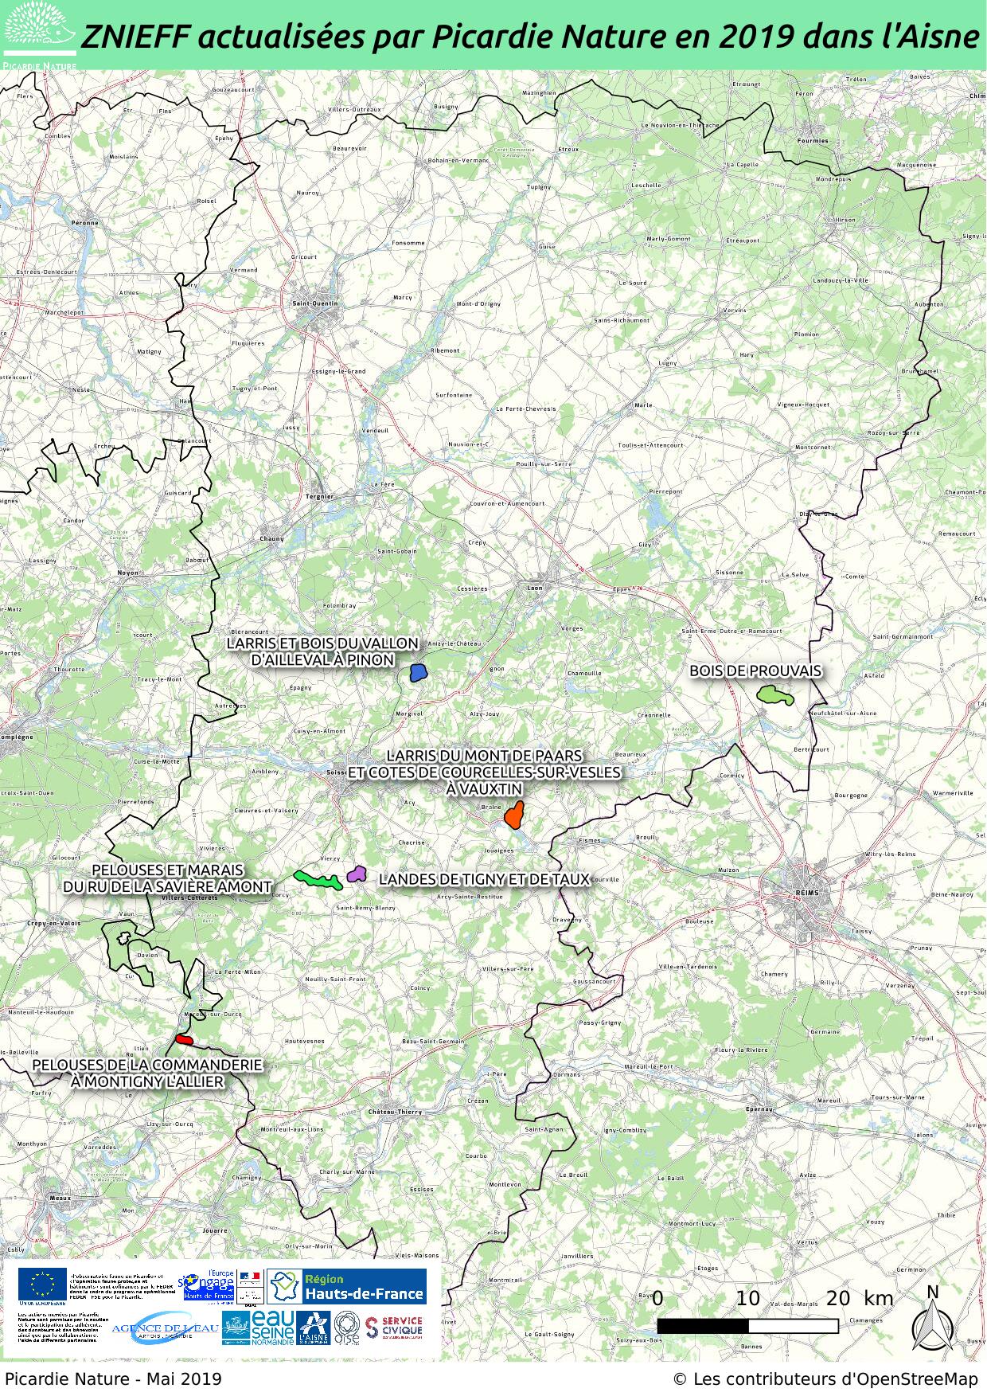Click the Picardie Nature hedgehog logo

(38, 33)
